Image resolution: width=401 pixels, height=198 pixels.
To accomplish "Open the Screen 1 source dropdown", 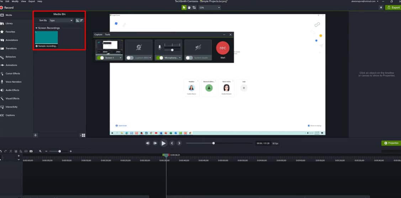I will click(121, 58).
